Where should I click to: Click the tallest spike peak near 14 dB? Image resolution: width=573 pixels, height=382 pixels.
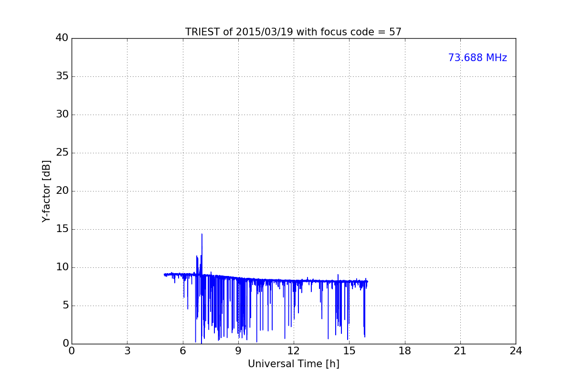coord(202,234)
